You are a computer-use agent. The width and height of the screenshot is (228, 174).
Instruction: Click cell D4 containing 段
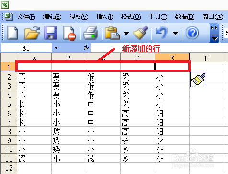(137, 95)
